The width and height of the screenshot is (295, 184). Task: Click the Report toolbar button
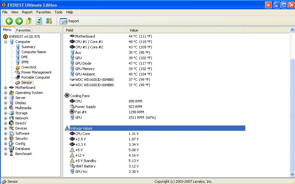point(69,21)
